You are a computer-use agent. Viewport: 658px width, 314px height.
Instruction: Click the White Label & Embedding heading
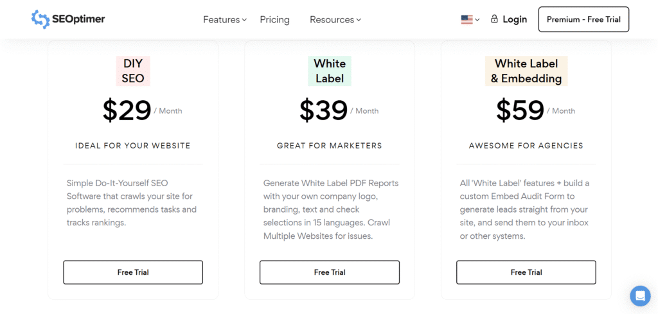pos(526,71)
